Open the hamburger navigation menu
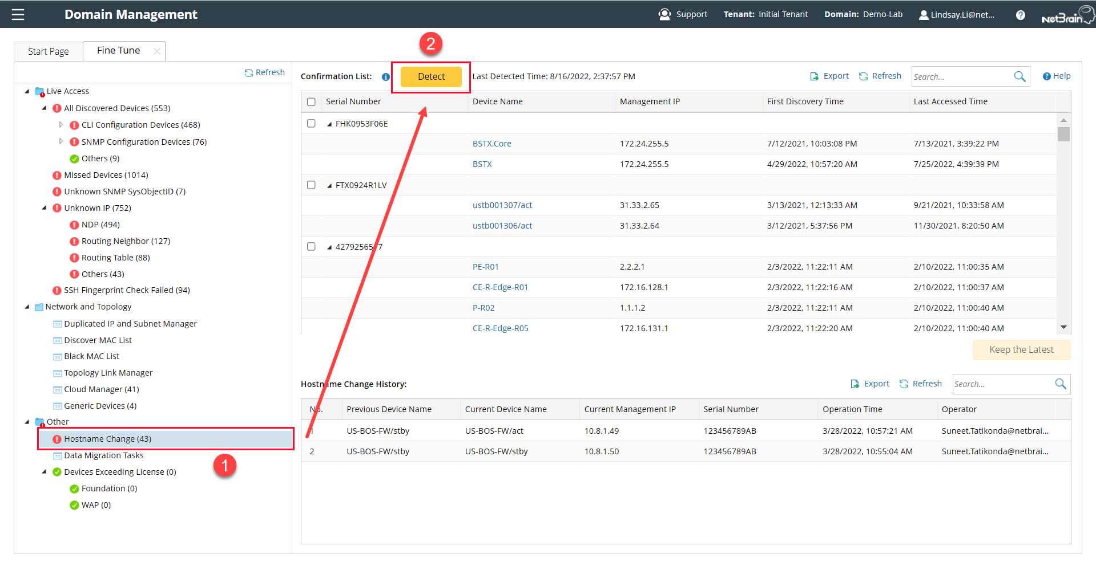The image size is (1096, 562). 18,14
